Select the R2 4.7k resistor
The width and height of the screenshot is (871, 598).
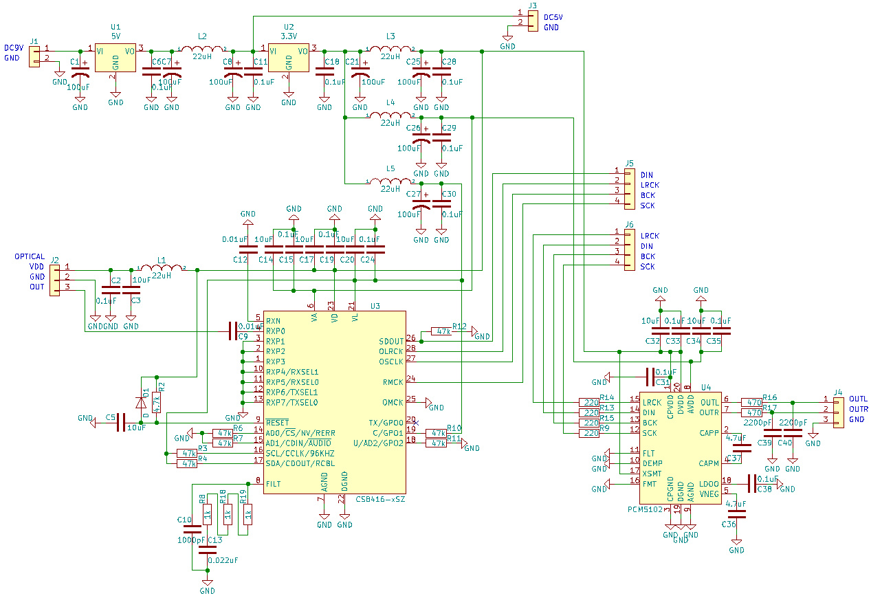click(x=157, y=401)
